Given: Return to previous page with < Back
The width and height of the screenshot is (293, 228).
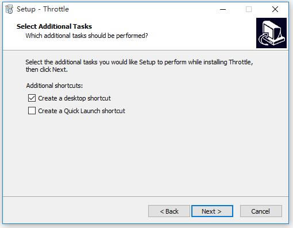Looking at the screenshot, I should click(169, 211).
